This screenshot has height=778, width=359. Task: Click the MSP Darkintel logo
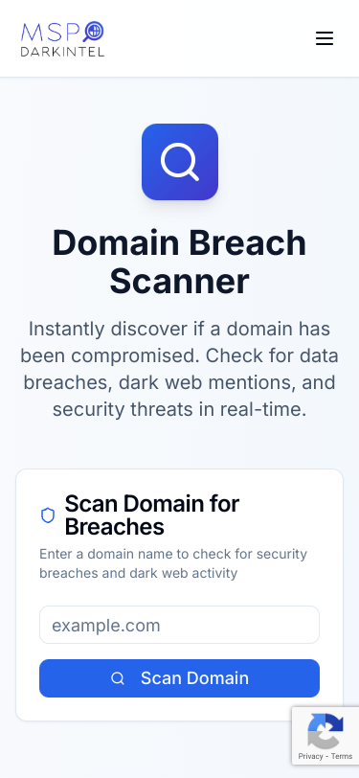point(62,38)
